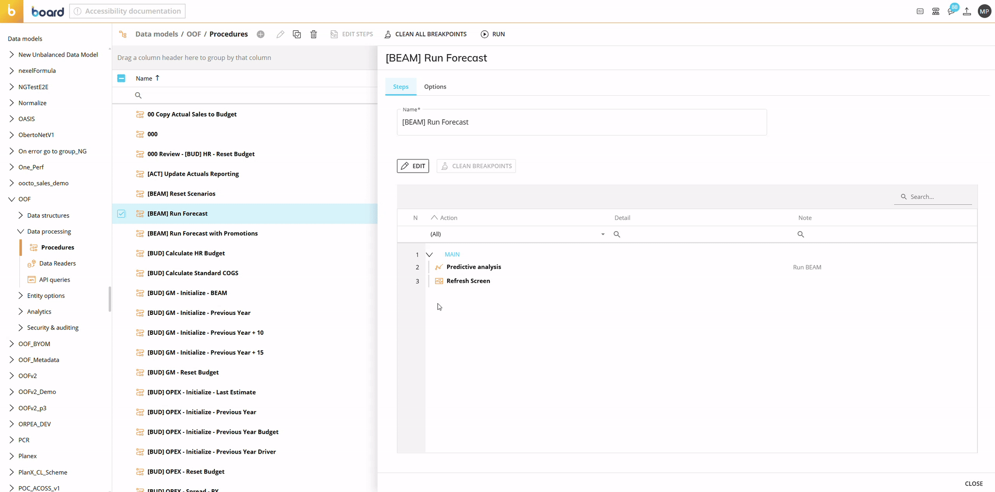The height and width of the screenshot is (492, 995).
Task: Click the OOF breadcrumb link
Action: point(194,34)
